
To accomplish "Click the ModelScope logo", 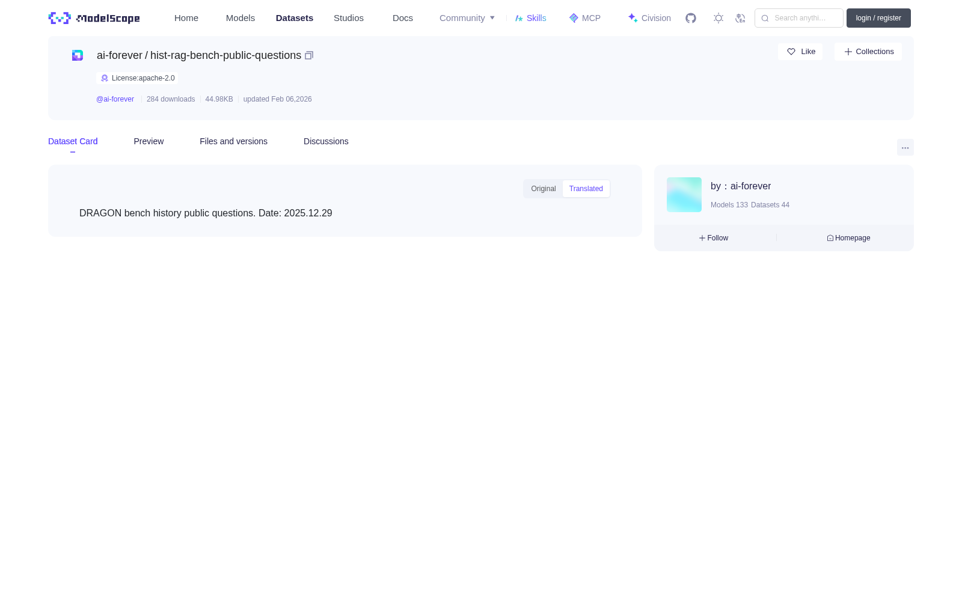I will [94, 18].
